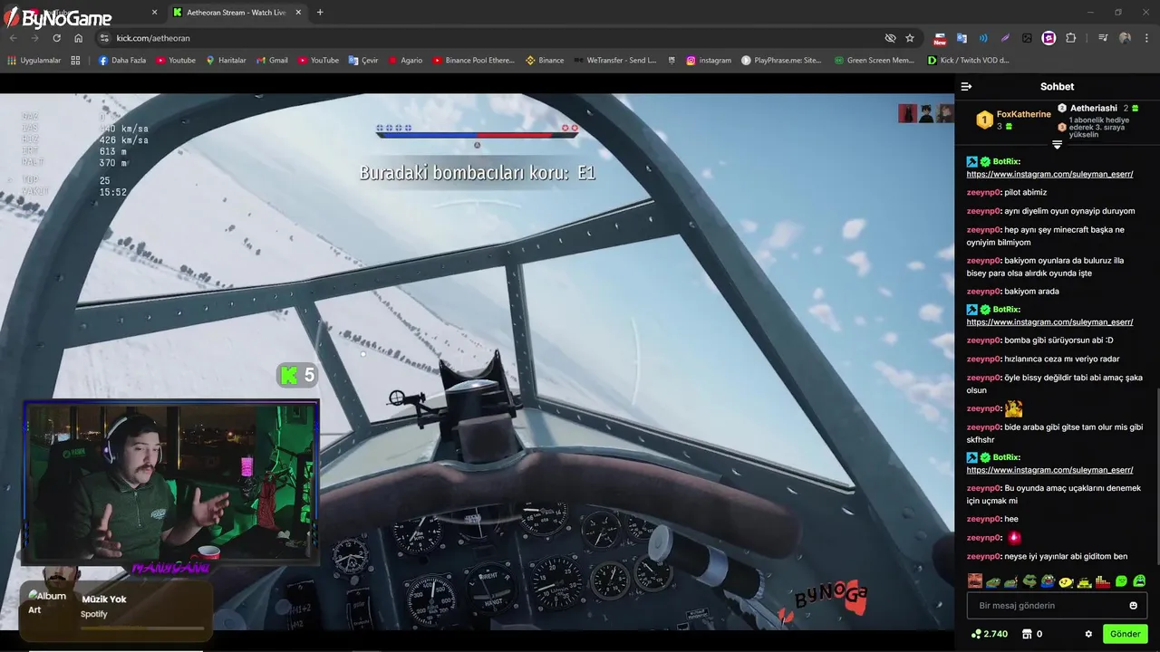1160x652 pixels.
Task: Open the Kick / Twitch VOD bookmark
Action: pyautogui.click(x=968, y=61)
